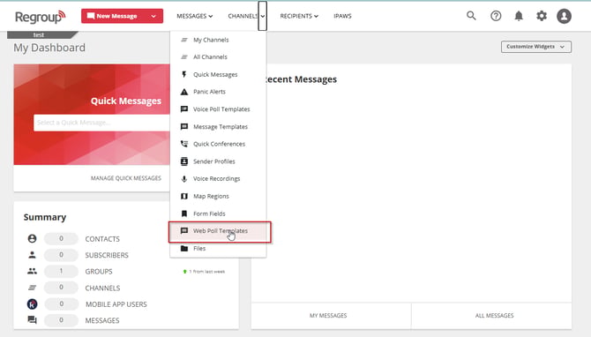Click the Messages bubble icon in Summary
The image size is (591, 337).
[x=32, y=320]
